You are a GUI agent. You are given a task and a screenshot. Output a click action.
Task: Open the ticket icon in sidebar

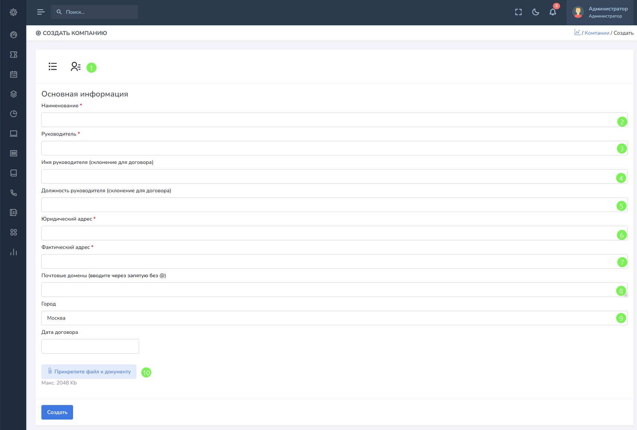(x=13, y=54)
